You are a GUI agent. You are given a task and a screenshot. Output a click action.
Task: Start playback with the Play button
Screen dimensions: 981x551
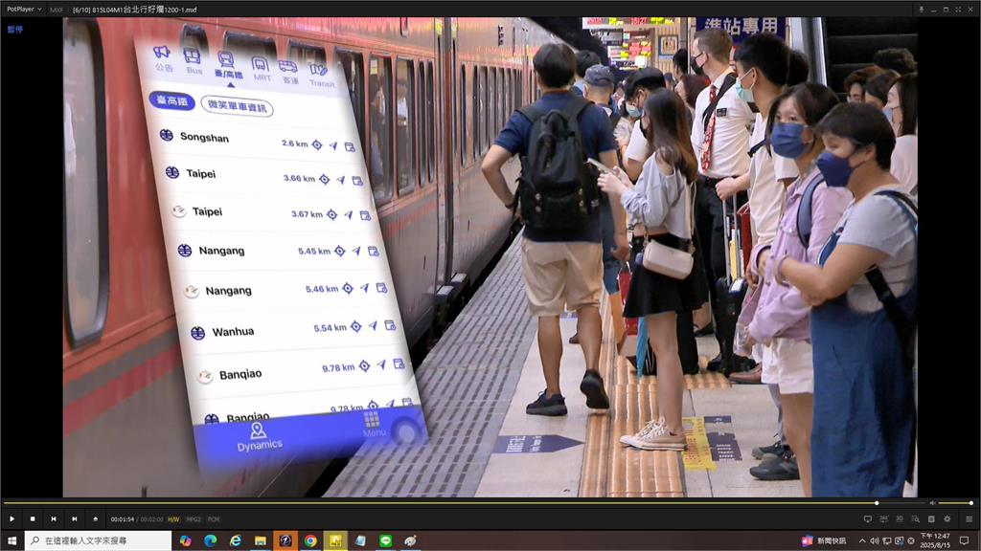point(11,518)
